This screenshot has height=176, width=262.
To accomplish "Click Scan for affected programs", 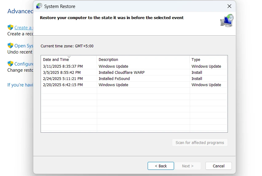I will 200,142.
